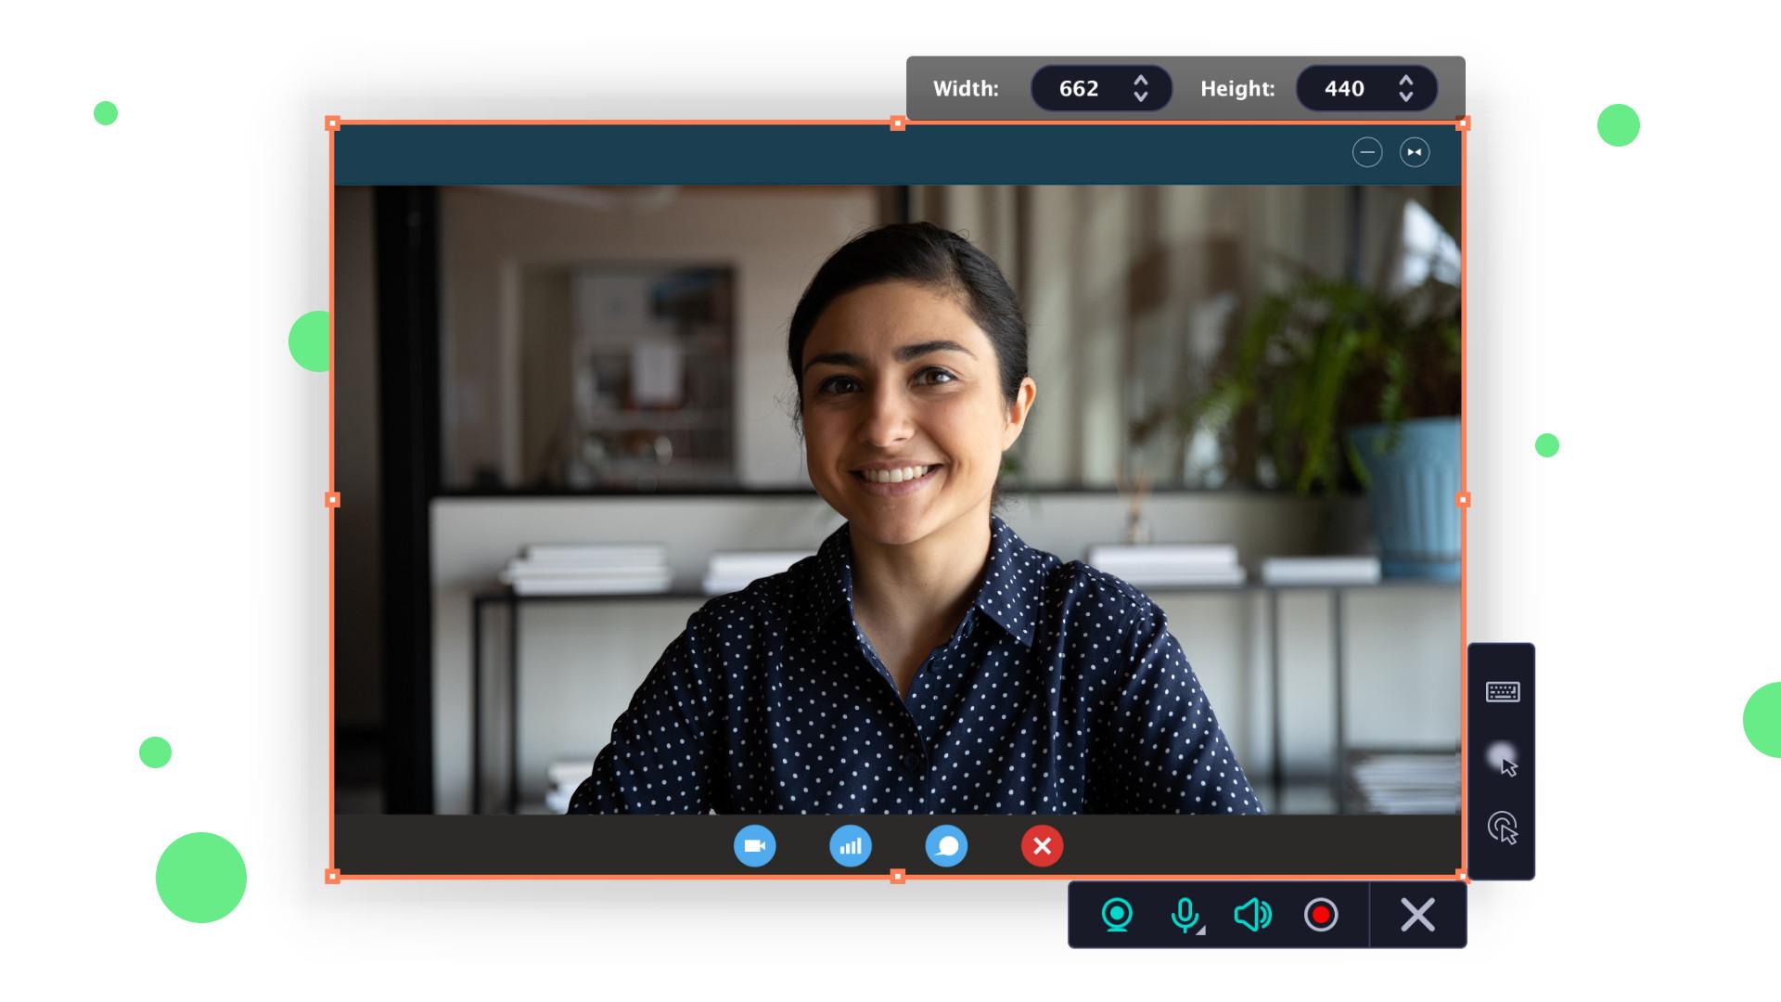Viewport: 1781px width, 1002px height.
Task: End the call with the red X button
Action: [1041, 845]
